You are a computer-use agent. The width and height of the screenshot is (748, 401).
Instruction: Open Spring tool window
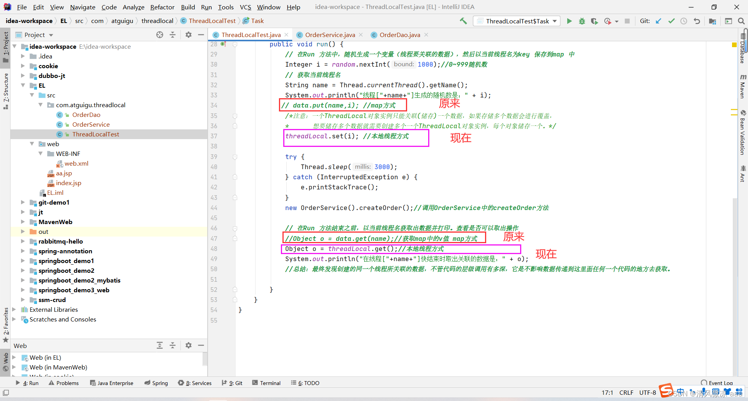tap(156, 383)
